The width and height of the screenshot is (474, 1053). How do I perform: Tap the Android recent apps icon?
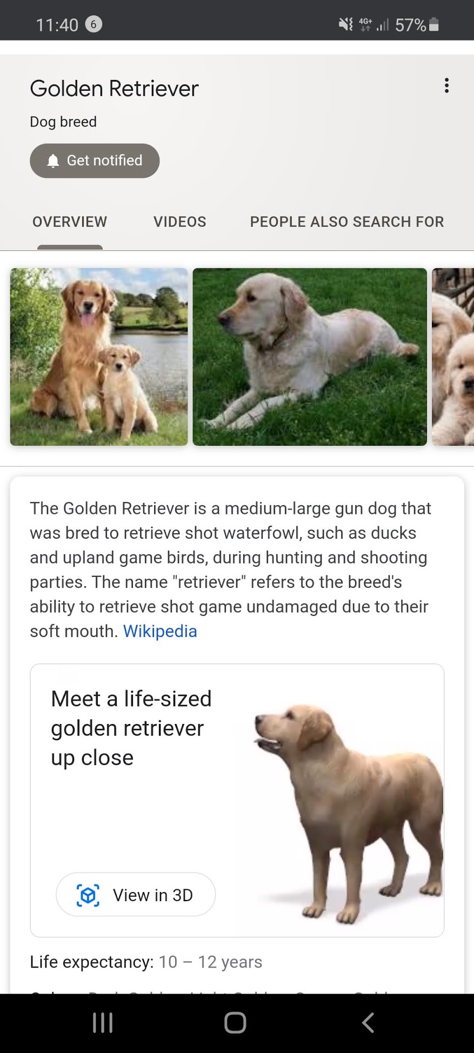pyautogui.click(x=103, y=1022)
